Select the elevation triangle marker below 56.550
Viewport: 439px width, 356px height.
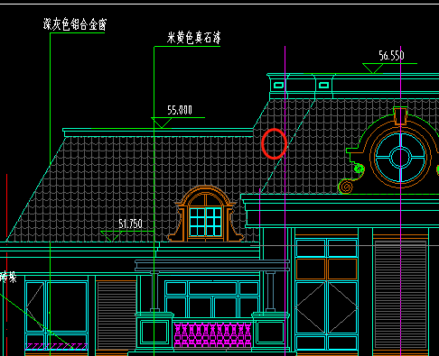click(x=373, y=68)
